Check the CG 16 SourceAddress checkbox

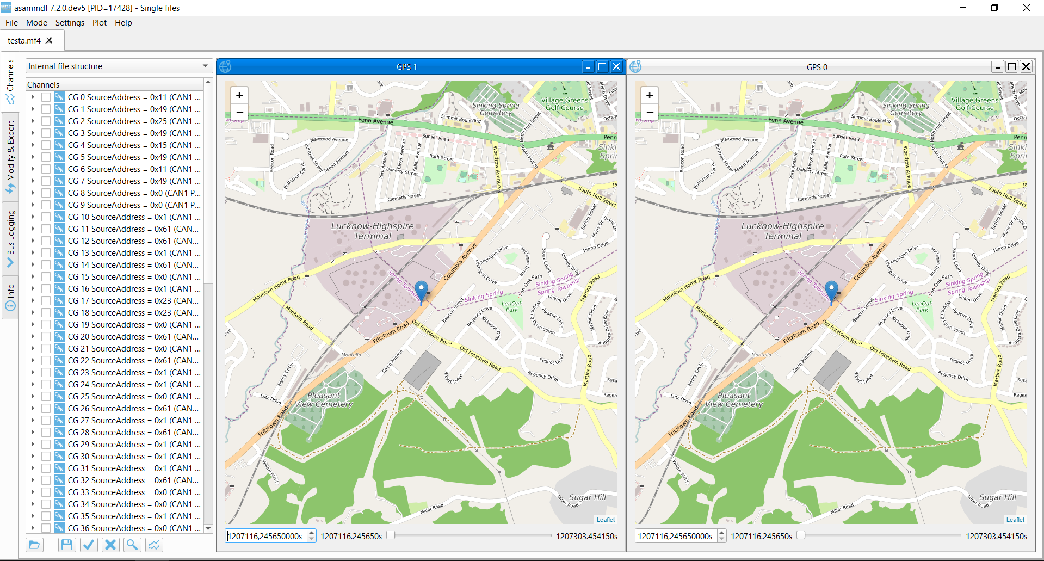46,288
